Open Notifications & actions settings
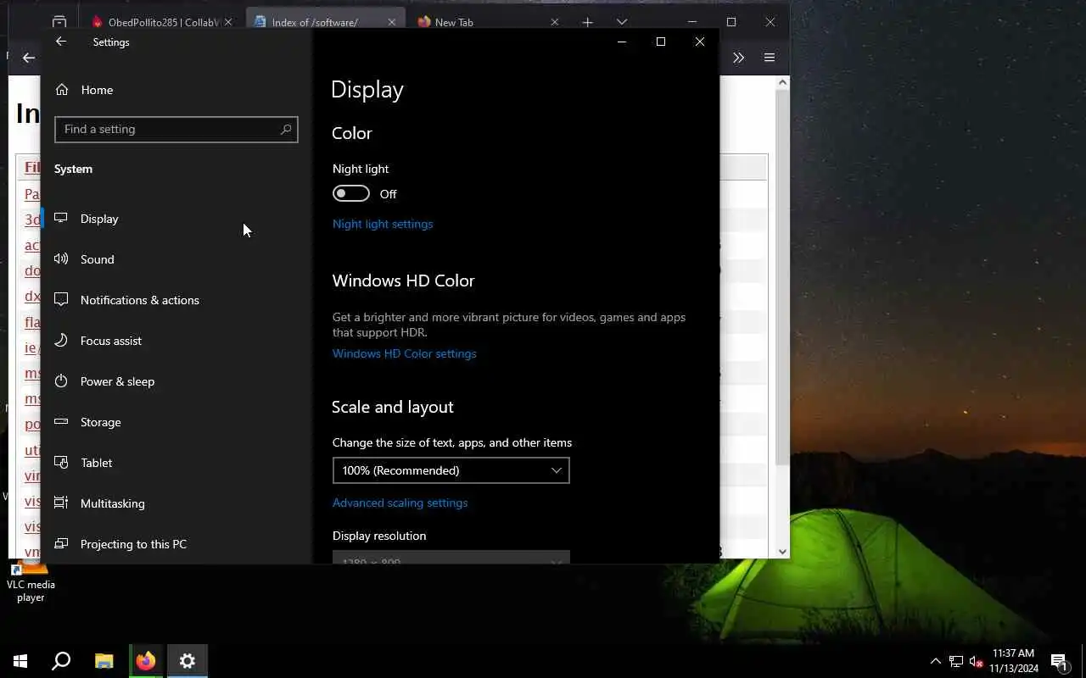Screen dimensions: 1086x678 [x=176, y=300]
